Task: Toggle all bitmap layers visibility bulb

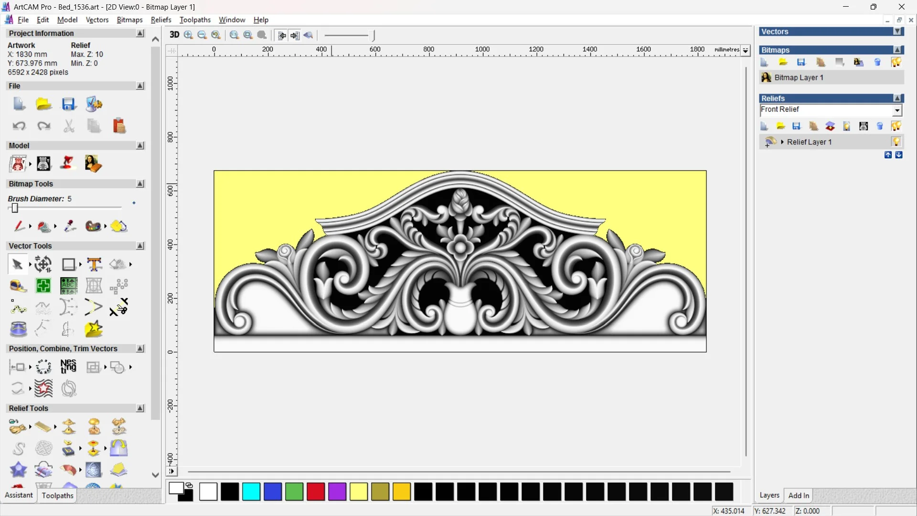Action: click(896, 62)
